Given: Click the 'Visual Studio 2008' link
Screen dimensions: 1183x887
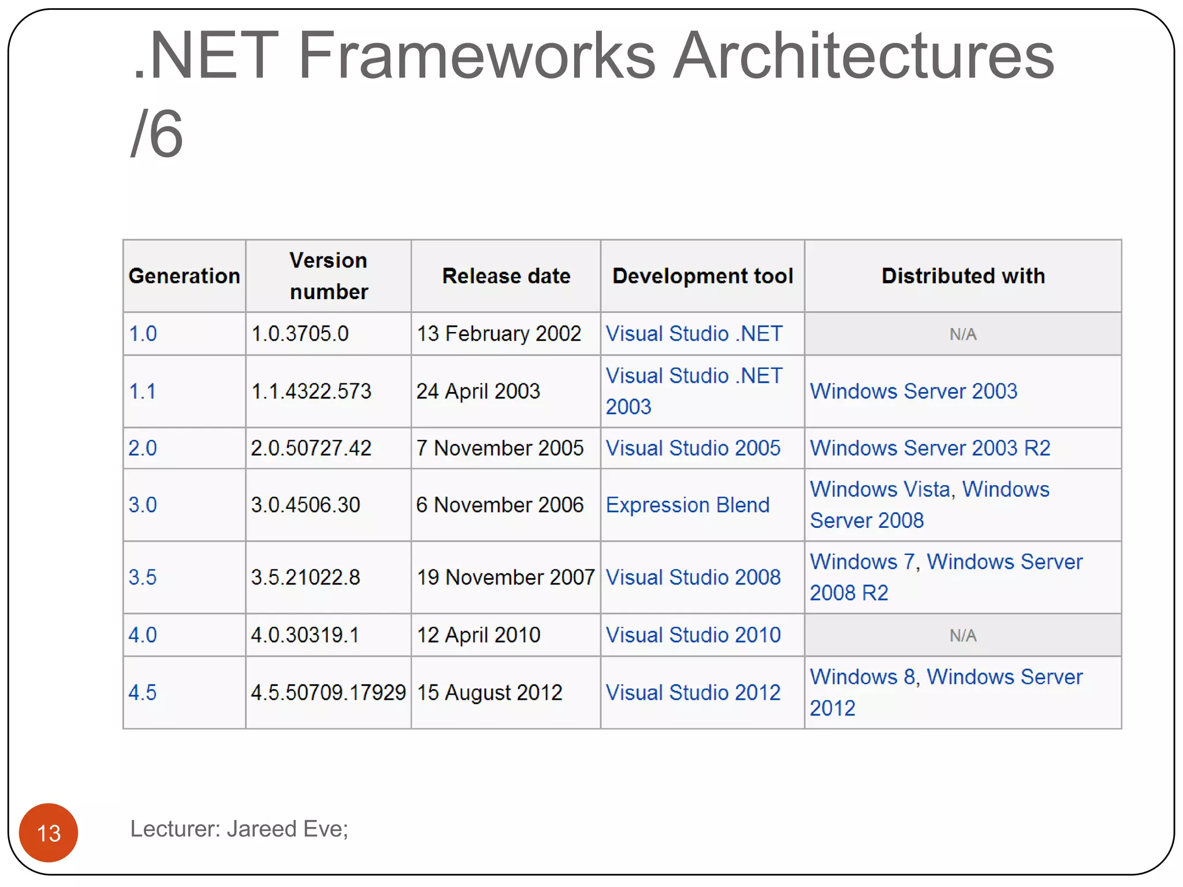Looking at the screenshot, I should (693, 577).
